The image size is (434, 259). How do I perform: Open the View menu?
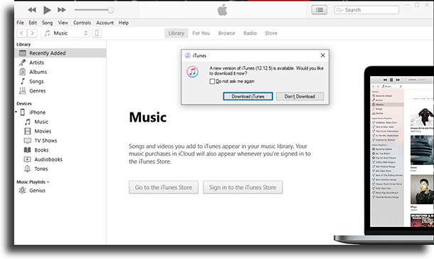coord(63,23)
